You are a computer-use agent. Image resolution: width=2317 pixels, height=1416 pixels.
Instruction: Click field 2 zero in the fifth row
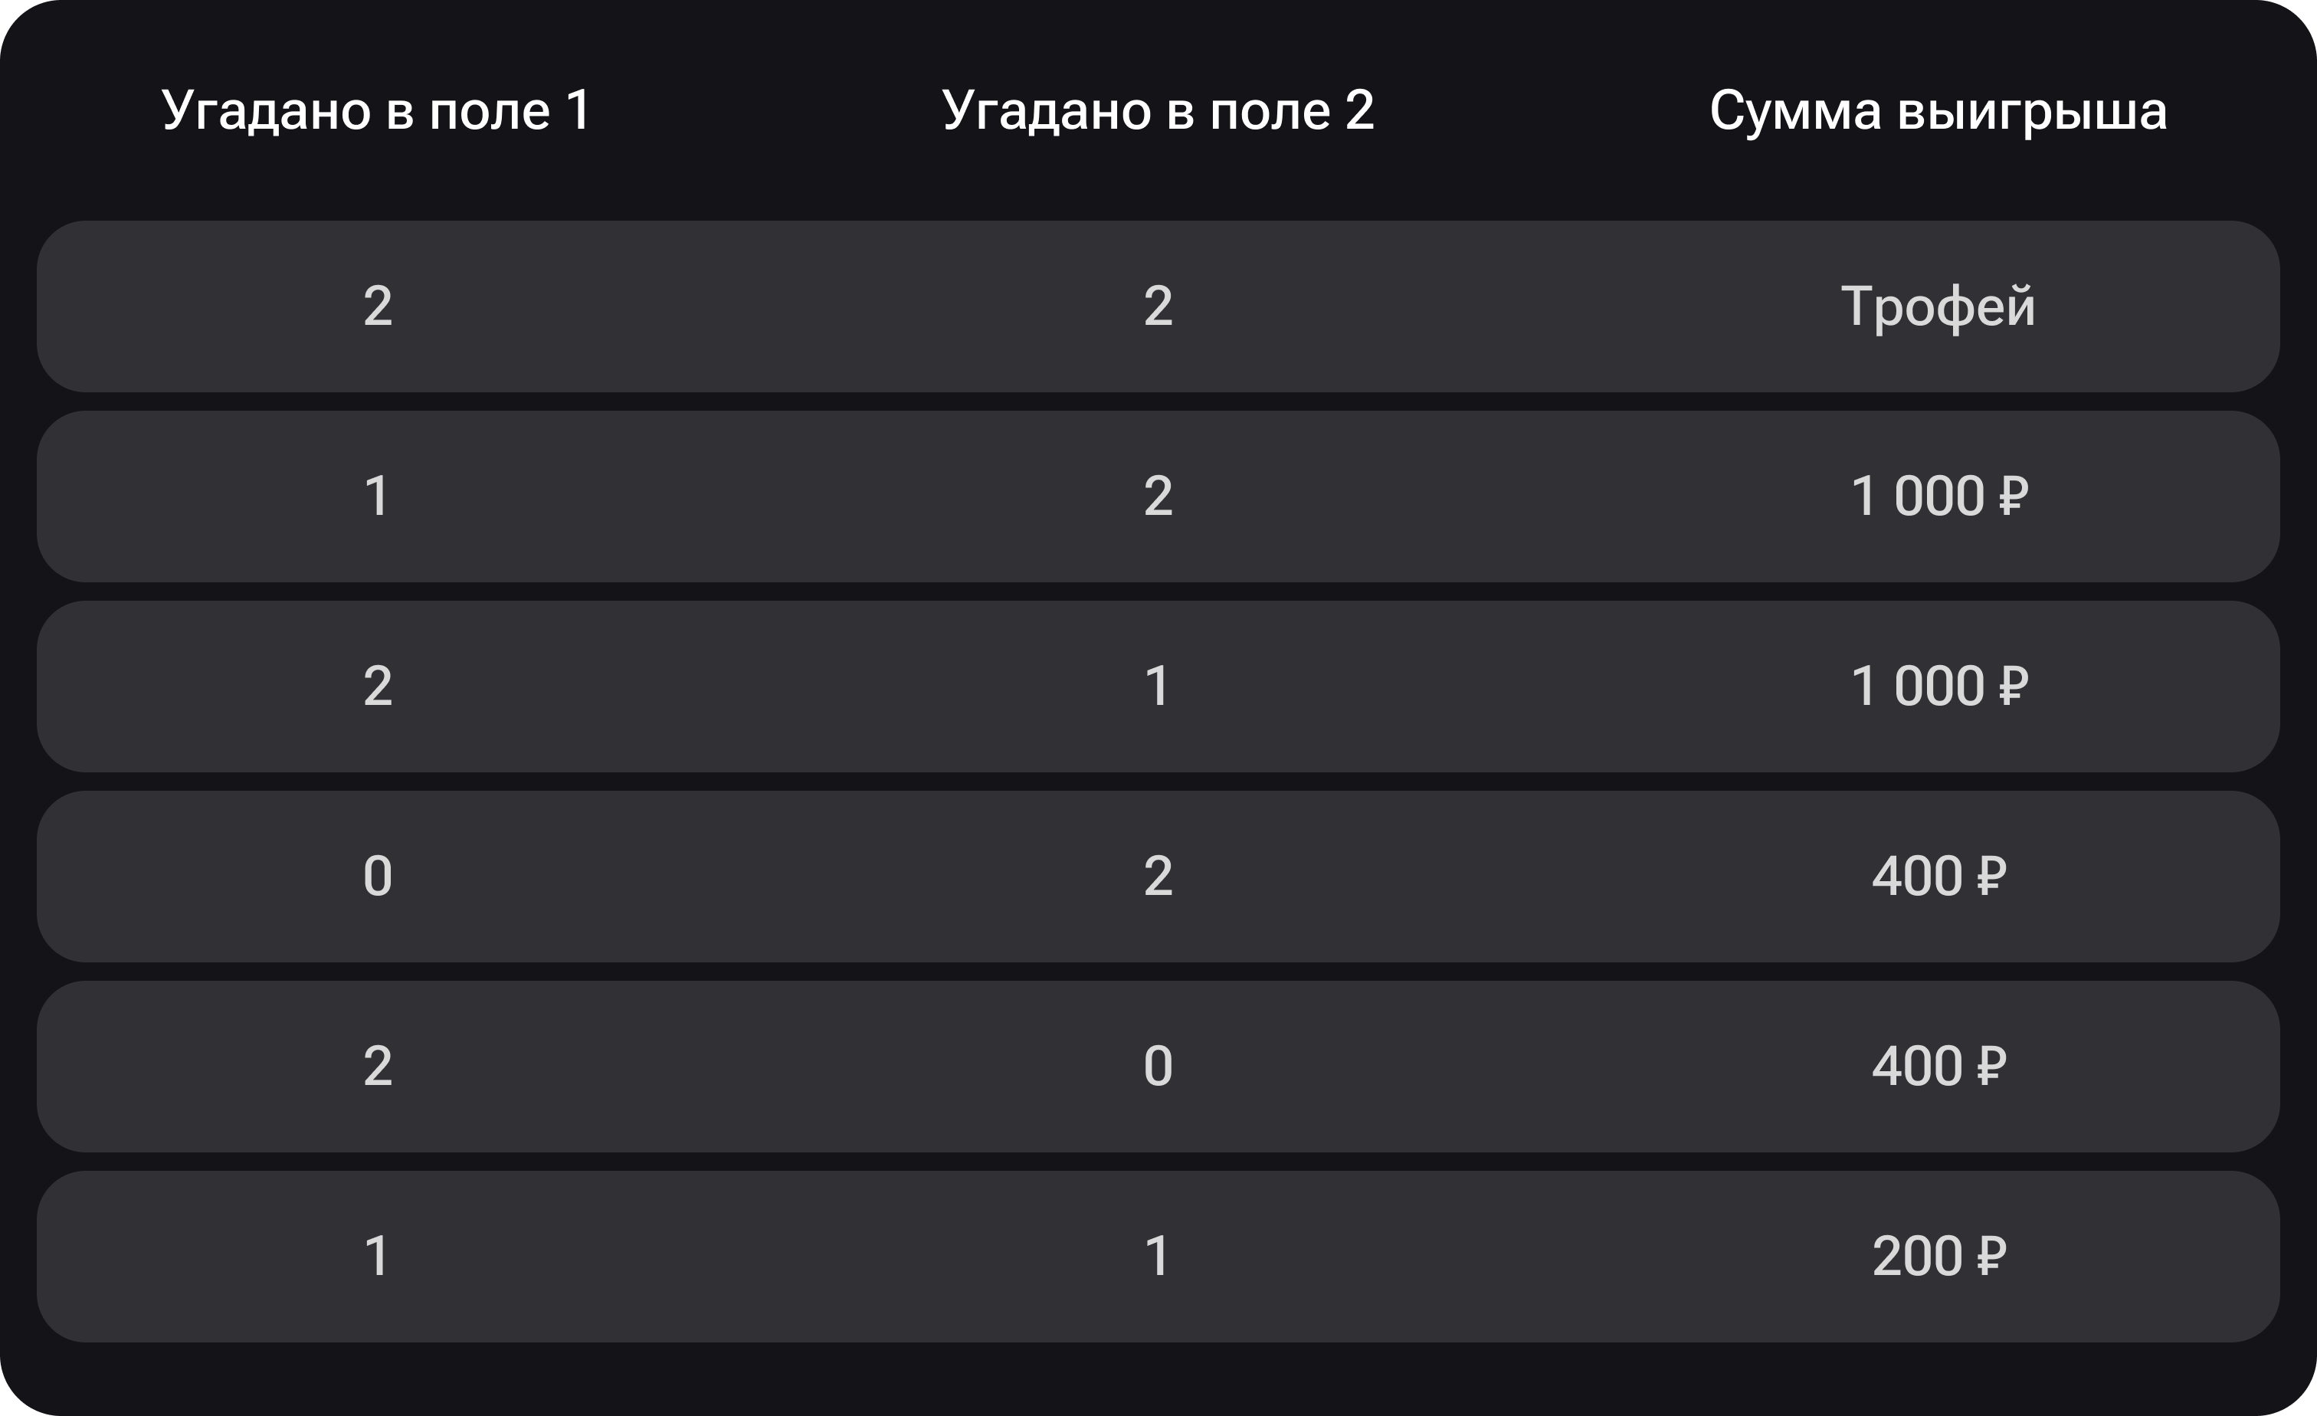[x=1158, y=1067]
